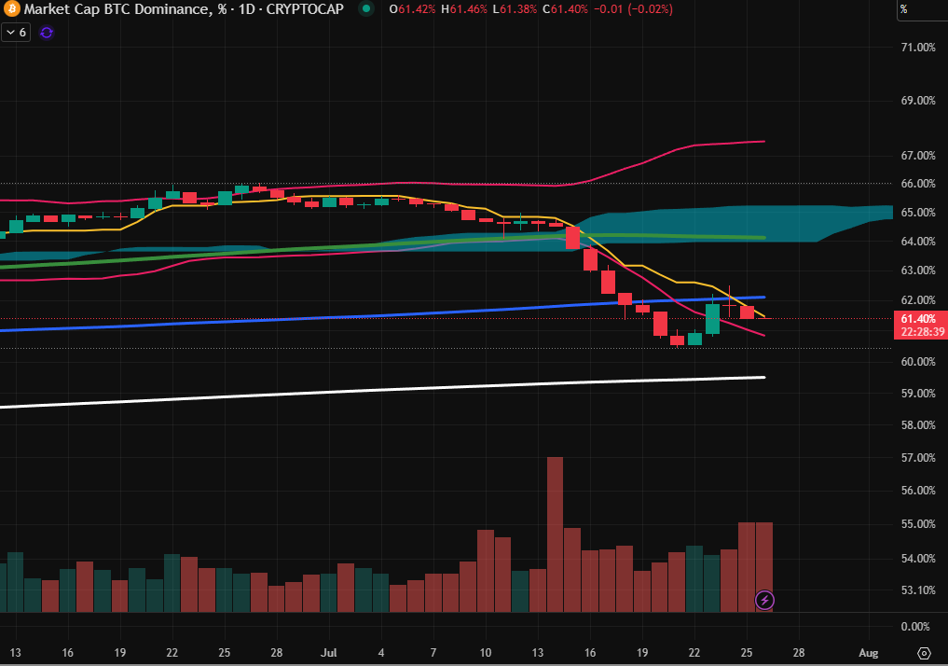Click the Aug label on time axis

(x=868, y=653)
